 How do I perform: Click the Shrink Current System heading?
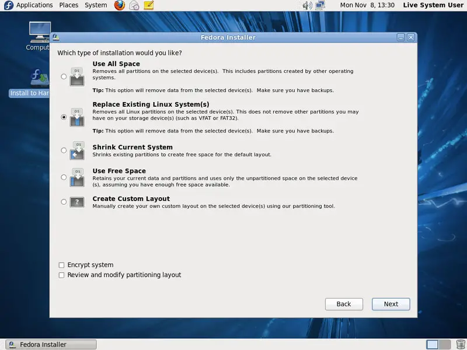click(x=133, y=147)
